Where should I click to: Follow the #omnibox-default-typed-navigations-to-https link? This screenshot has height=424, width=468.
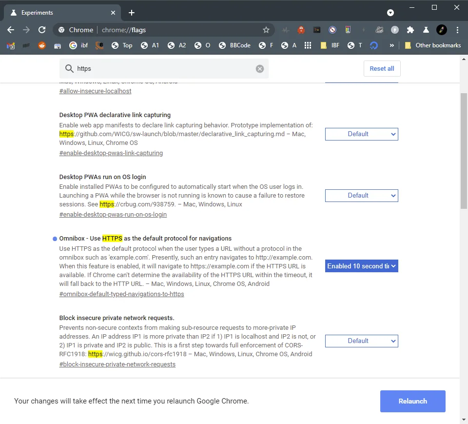tap(121, 294)
